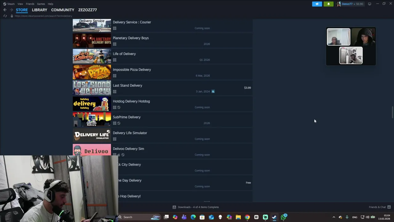
Task: Click the Zezozz77 profile avatar
Action: [x=338, y=4]
